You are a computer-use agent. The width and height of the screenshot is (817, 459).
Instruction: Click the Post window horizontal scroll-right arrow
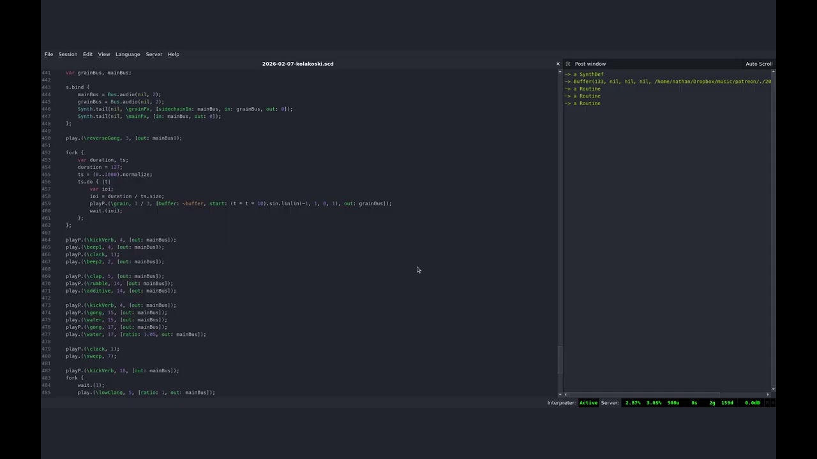tap(768, 395)
